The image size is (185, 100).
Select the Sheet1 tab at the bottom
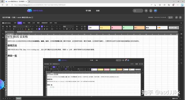click(x=18, y=98)
